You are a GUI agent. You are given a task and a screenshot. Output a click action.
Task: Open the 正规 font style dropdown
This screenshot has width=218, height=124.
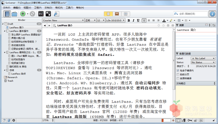[90, 20]
